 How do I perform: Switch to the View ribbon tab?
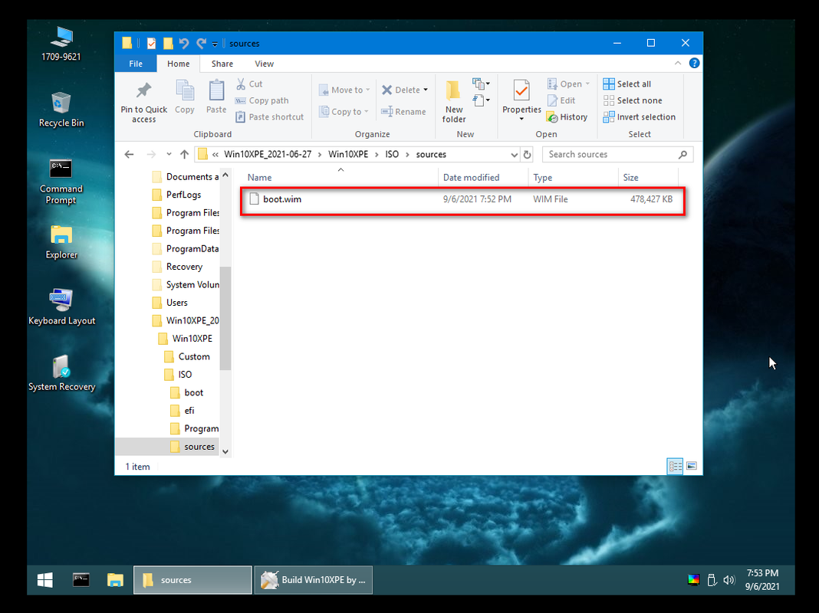[264, 64]
